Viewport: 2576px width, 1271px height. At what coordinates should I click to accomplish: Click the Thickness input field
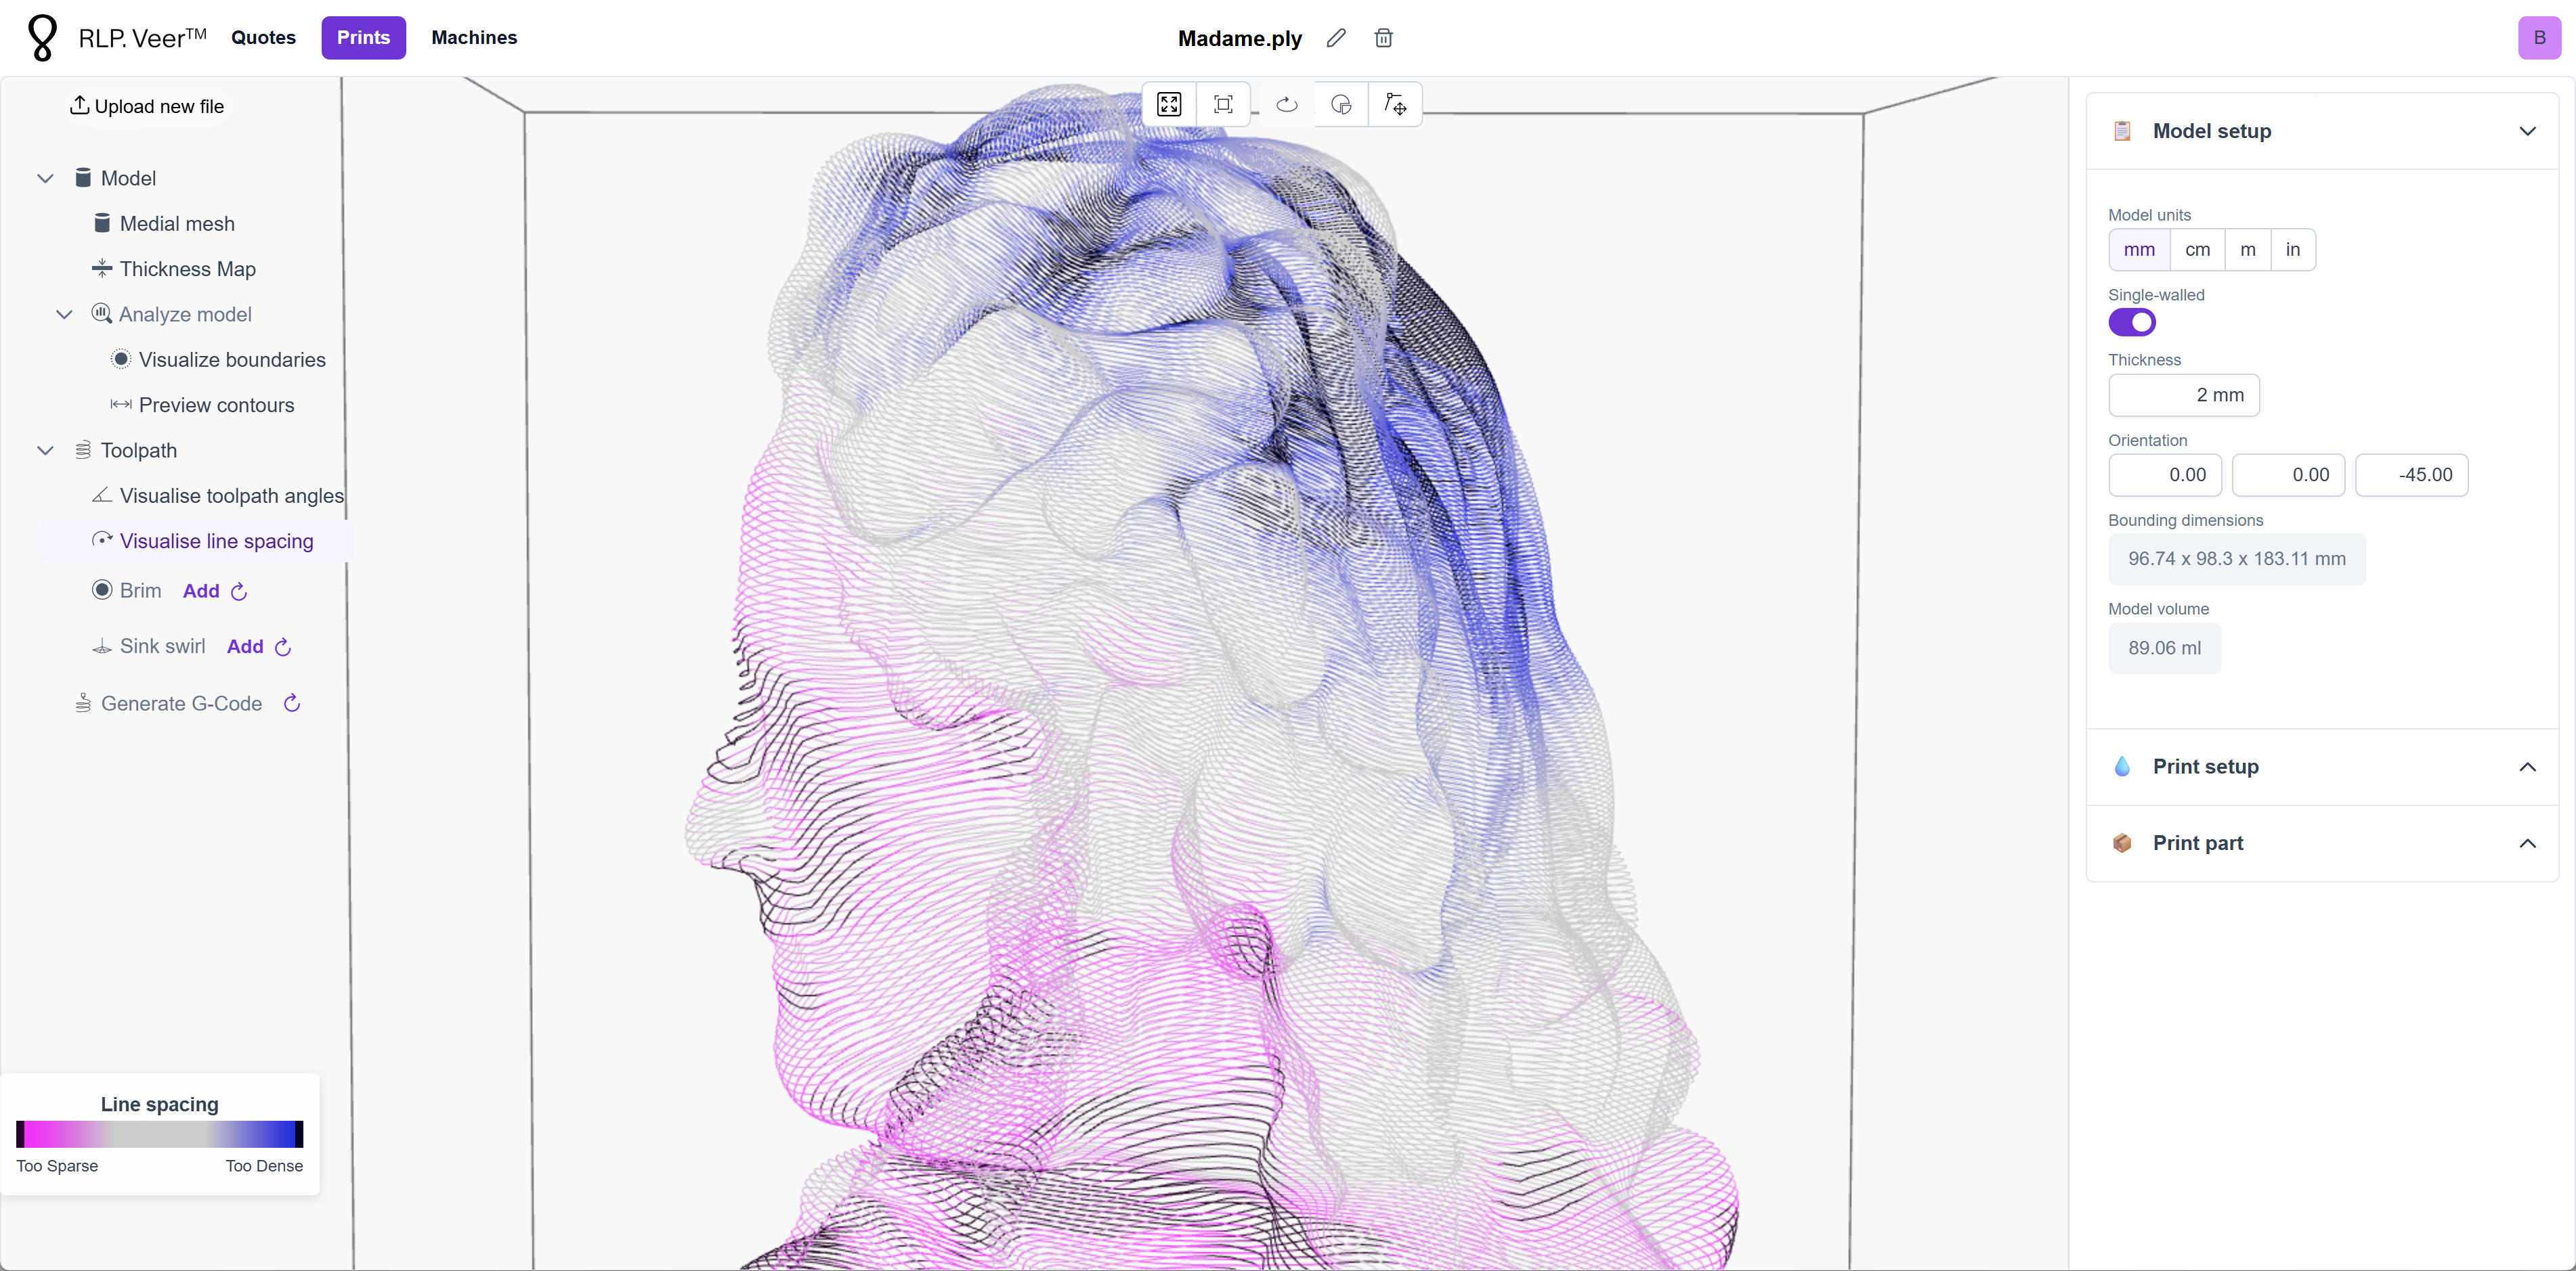(2183, 395)
